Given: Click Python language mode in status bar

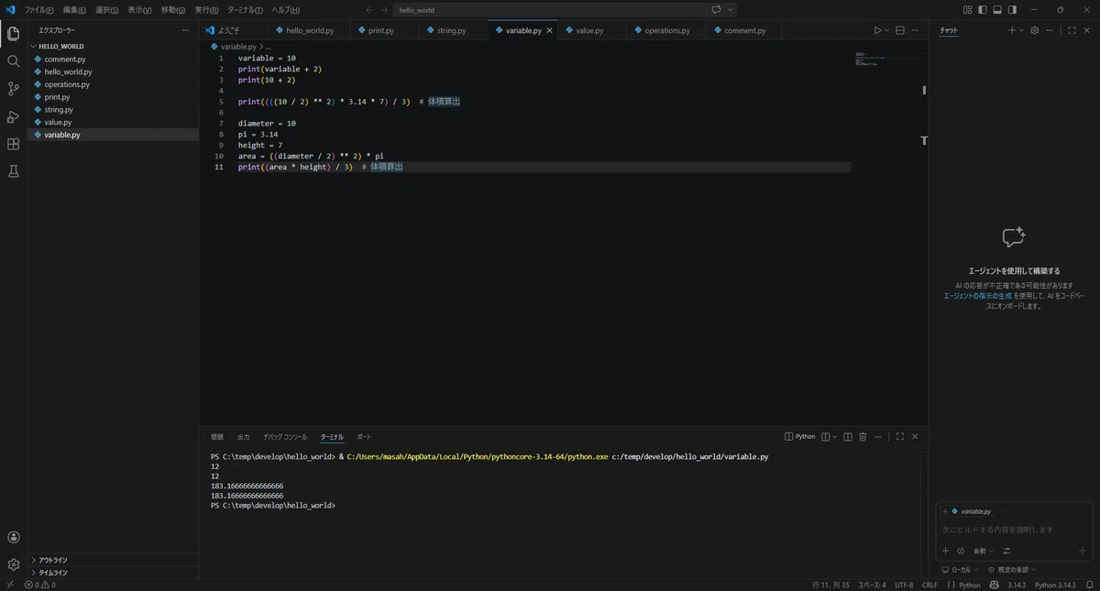Looking at the screenshot, I should pyautogui.click(x=969, y=585).
